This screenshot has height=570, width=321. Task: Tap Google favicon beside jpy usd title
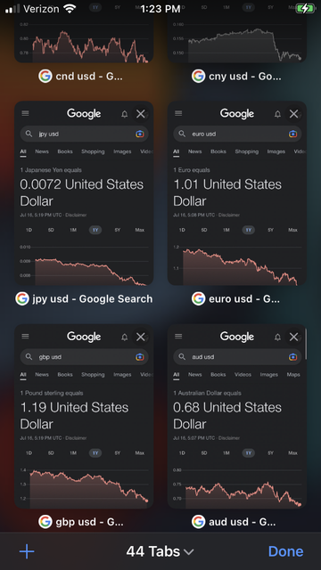point(22,299)
